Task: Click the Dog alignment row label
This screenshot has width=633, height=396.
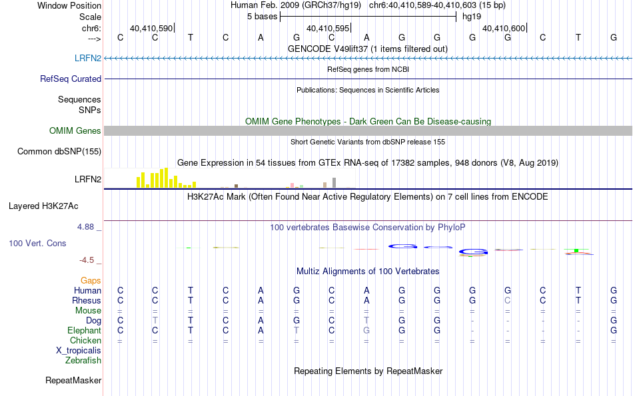Action: click(94, 321)
